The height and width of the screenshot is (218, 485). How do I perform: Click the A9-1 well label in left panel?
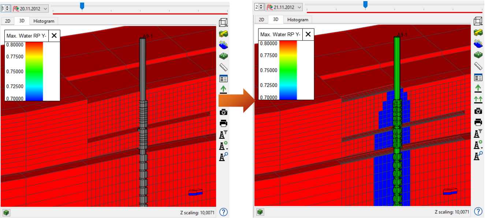point(148,36)
